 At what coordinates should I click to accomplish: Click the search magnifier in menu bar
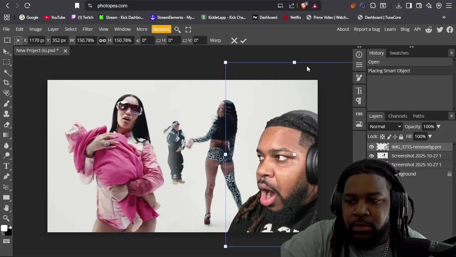(x=177, y=29)
